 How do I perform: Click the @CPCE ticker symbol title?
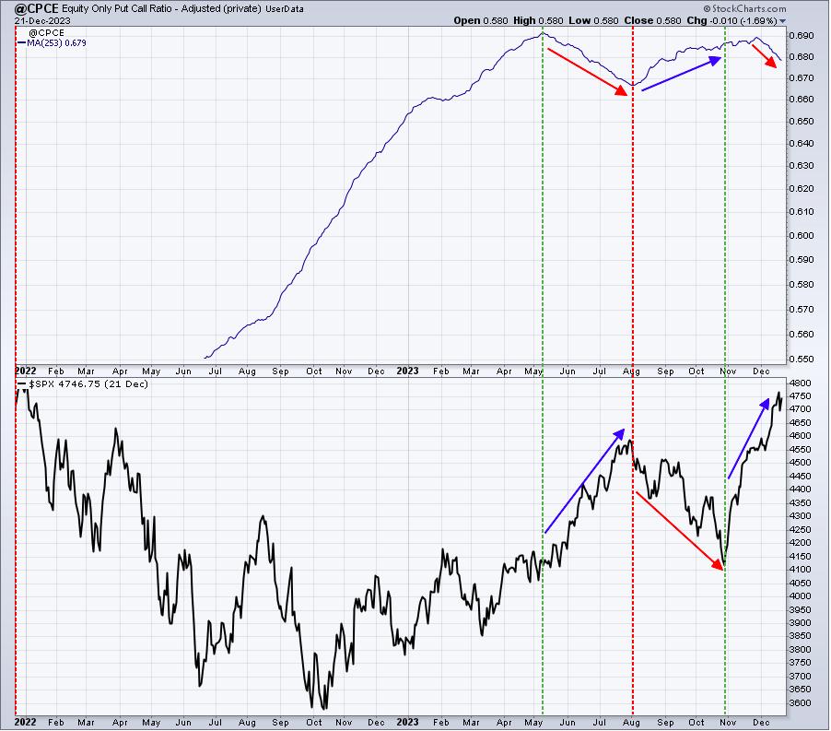click(x=36, y=8)
